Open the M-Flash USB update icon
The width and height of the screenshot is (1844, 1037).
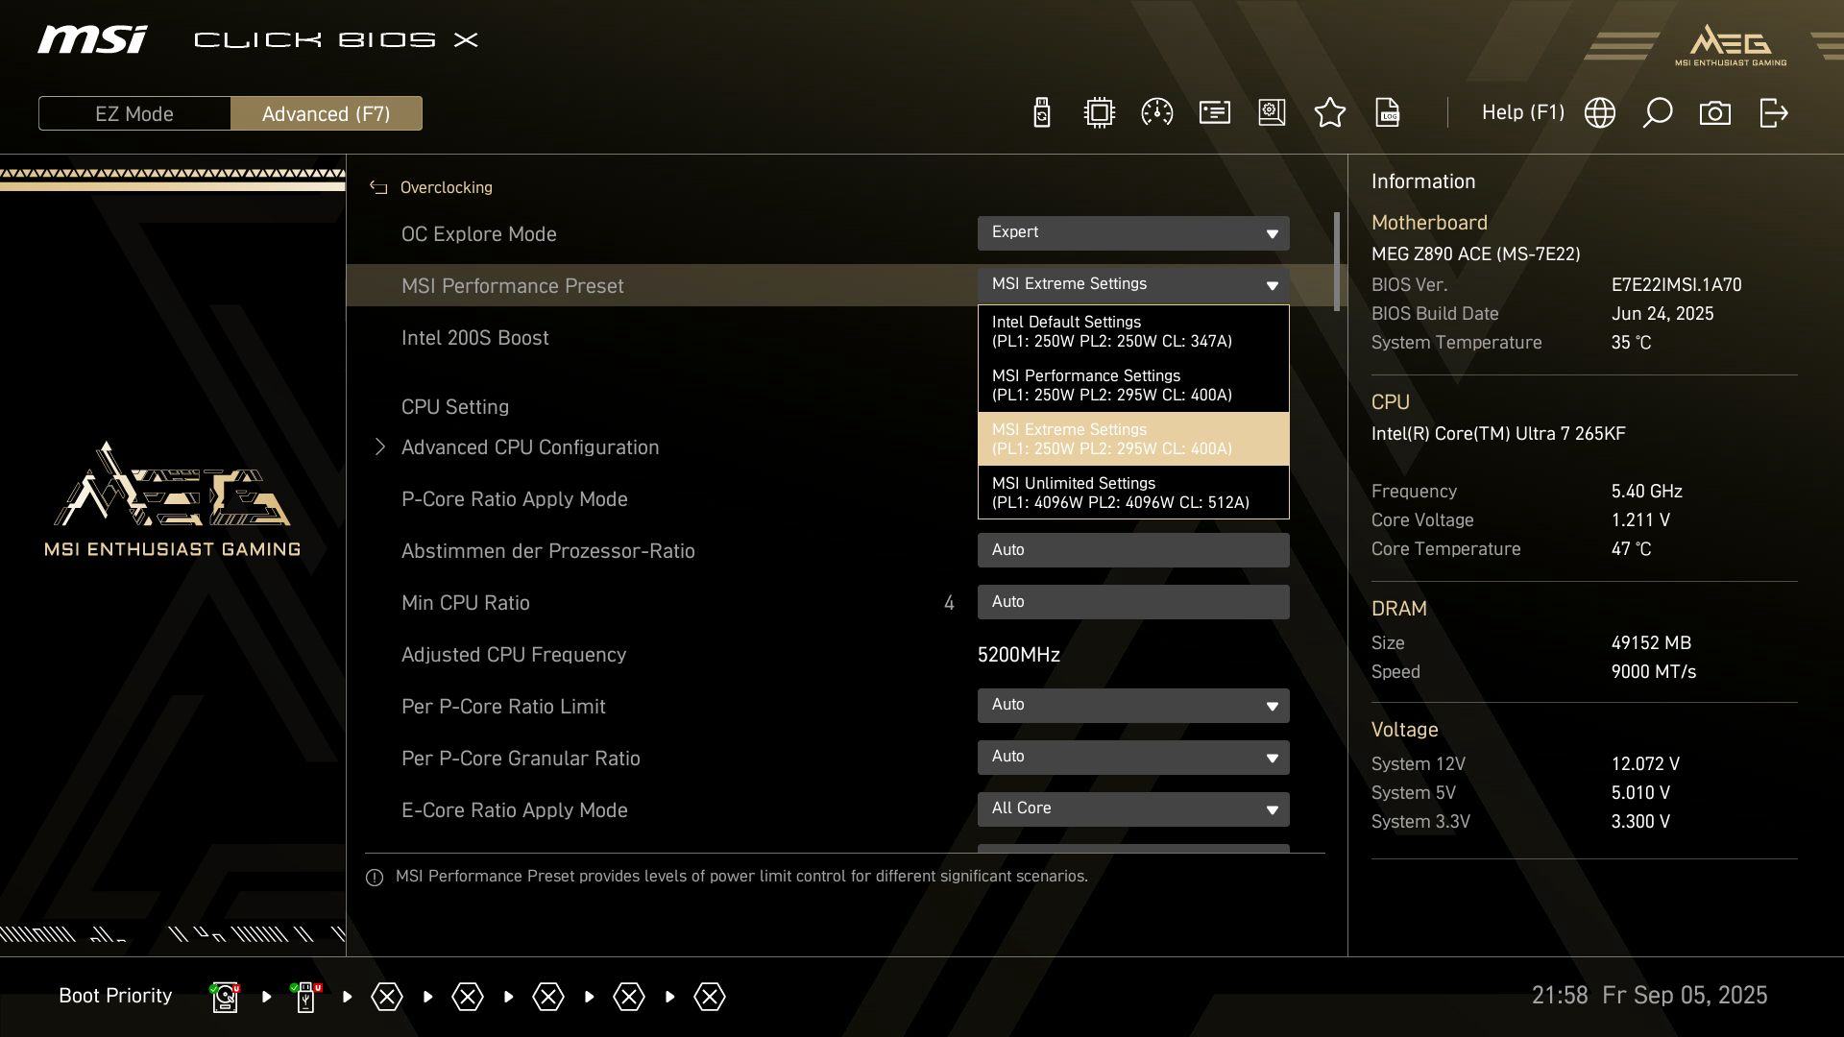1041,113
